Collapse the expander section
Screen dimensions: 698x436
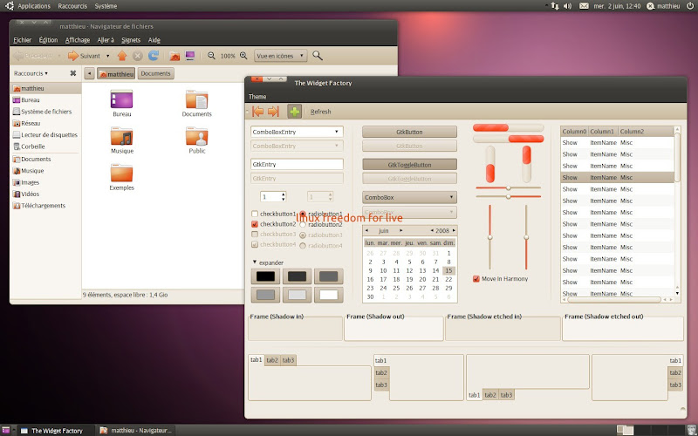[255, 262]
